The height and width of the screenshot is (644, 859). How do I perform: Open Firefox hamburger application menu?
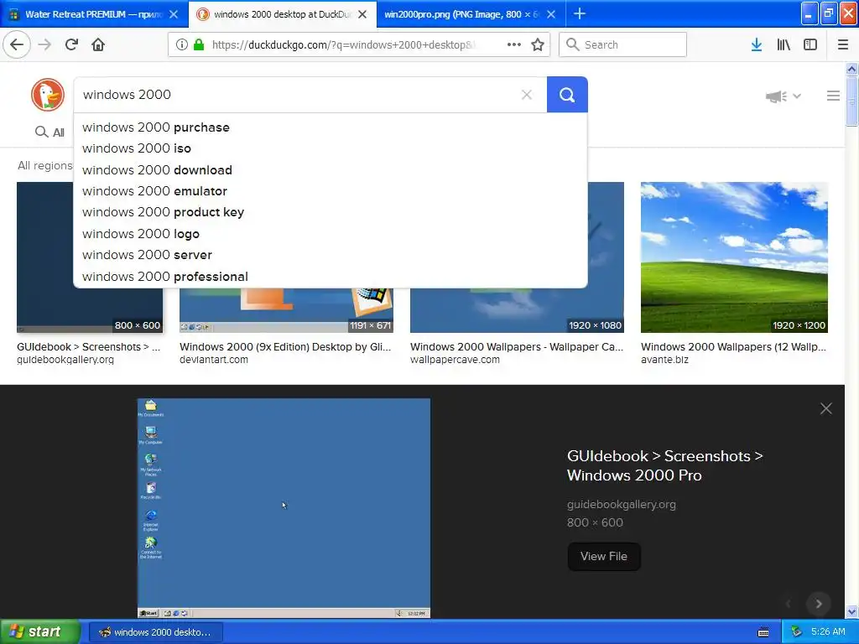coord(843,44)
